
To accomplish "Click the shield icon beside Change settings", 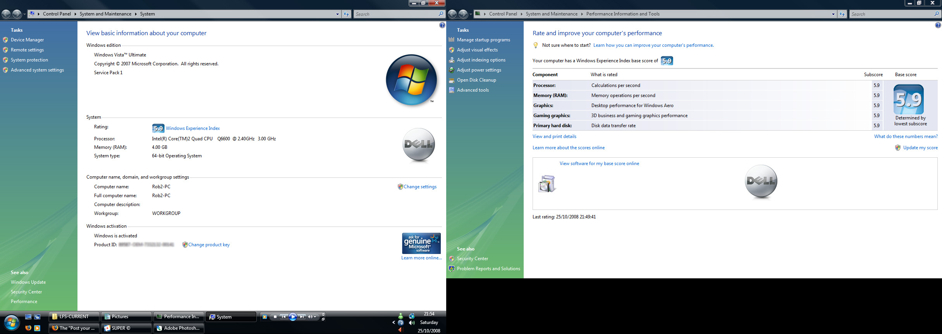I will pos(400,187).
